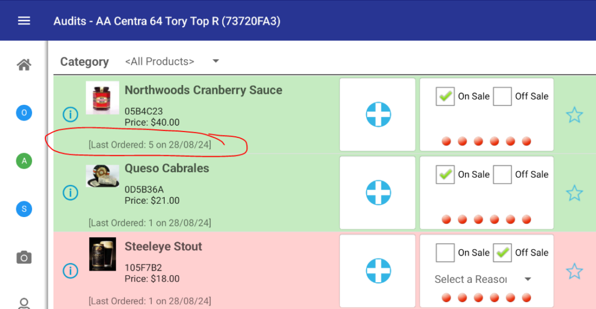
Task: Tick On Sale for Steeleye Stout
Action: (445, 253)
